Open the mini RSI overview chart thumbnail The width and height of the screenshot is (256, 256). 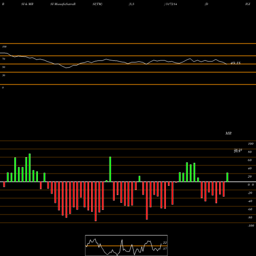coord(126,245)
